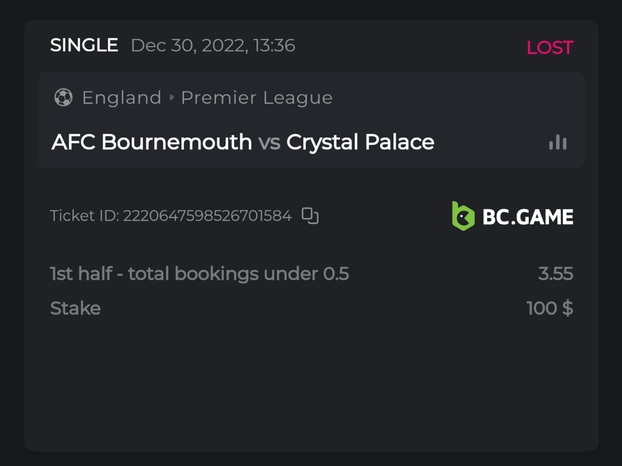
Task: Click the 1st half total bookings selection
Action: click(x=200, y=273)
